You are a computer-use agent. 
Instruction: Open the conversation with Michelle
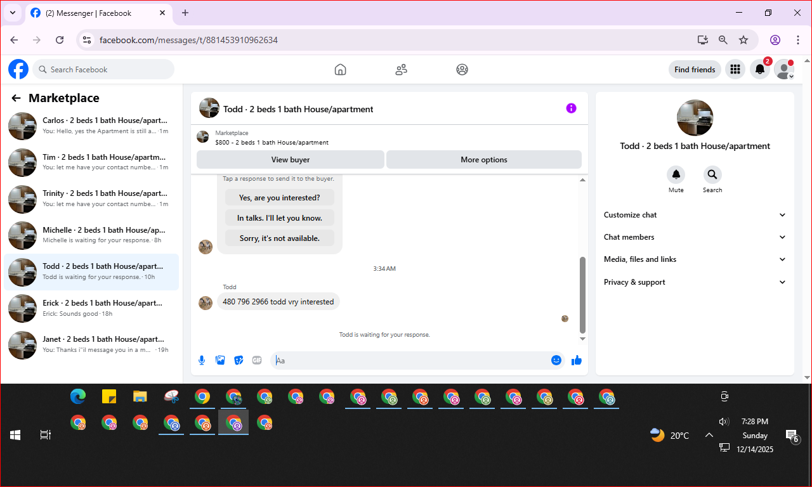point(91,235)
